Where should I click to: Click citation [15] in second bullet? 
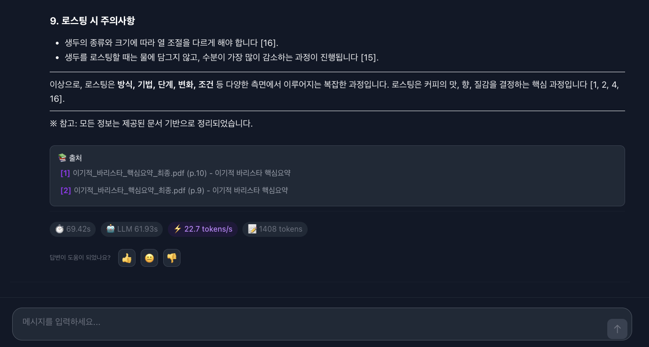coord(370,58)
